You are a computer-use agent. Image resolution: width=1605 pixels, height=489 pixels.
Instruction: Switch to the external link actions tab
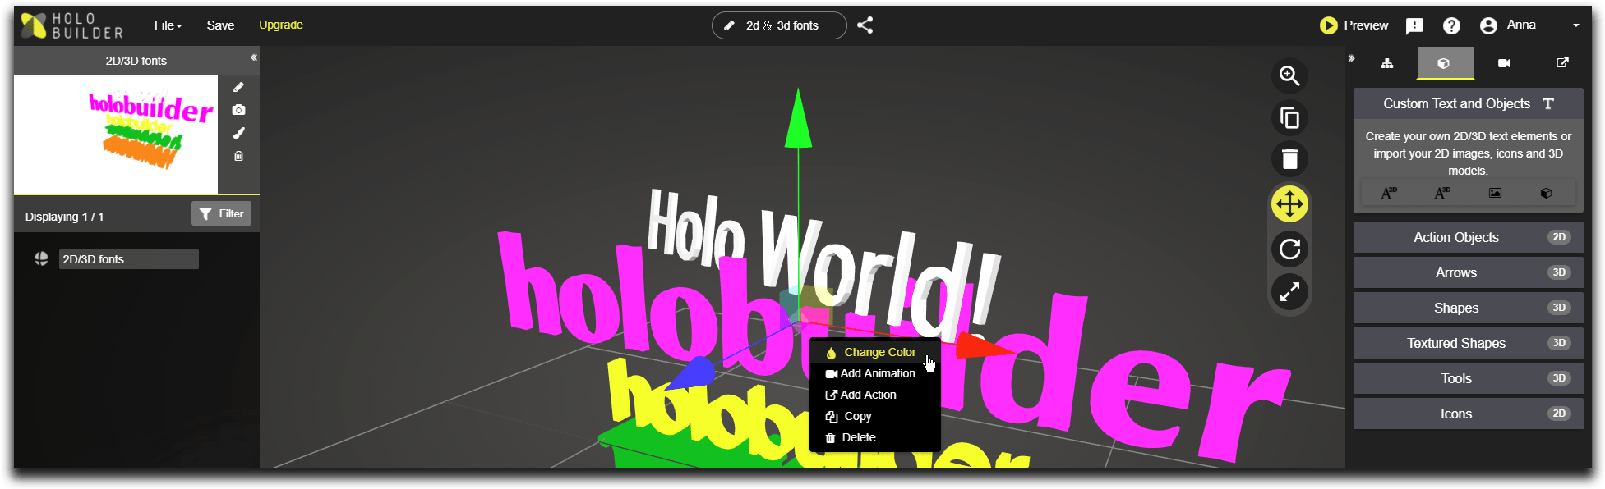click(1562, 63)
